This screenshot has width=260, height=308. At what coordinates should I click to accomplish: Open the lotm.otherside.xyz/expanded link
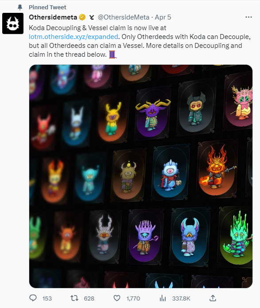coord(74,37)
